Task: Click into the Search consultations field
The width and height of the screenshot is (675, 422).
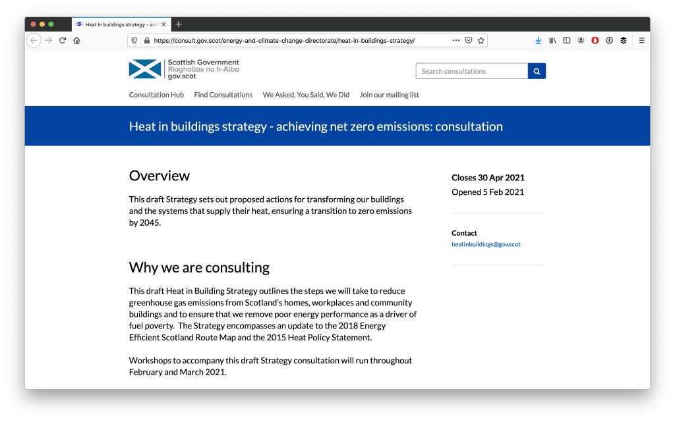Action: click(x=472, y=71)
